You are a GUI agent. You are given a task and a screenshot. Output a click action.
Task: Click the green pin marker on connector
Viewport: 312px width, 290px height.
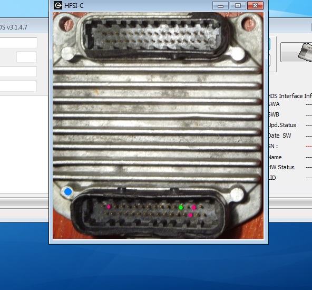coord(181,208)
